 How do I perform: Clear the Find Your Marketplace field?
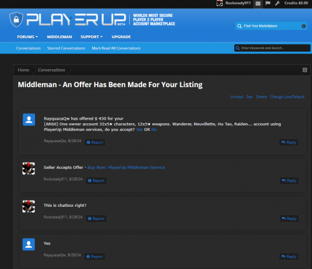coord(304,26)
